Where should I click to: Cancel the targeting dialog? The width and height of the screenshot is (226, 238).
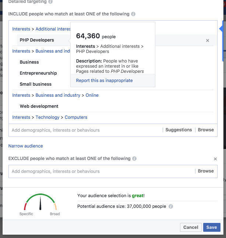coord(191,227)
